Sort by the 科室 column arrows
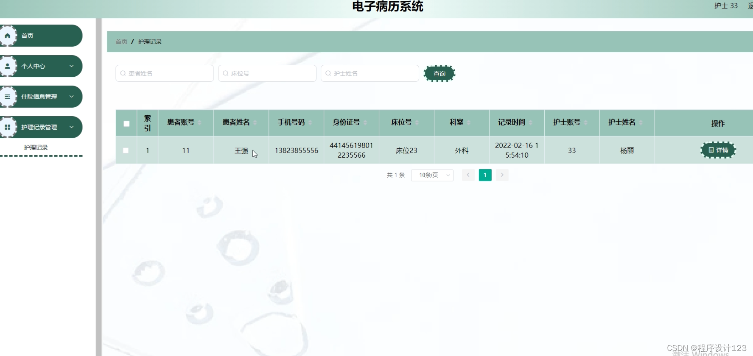The height and width of the screenshot is (356, 753). (469, 122)
